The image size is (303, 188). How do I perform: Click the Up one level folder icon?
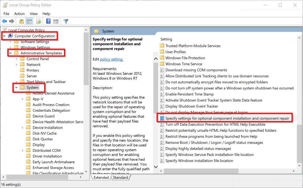pyautogui.click(x=21, y=21)
